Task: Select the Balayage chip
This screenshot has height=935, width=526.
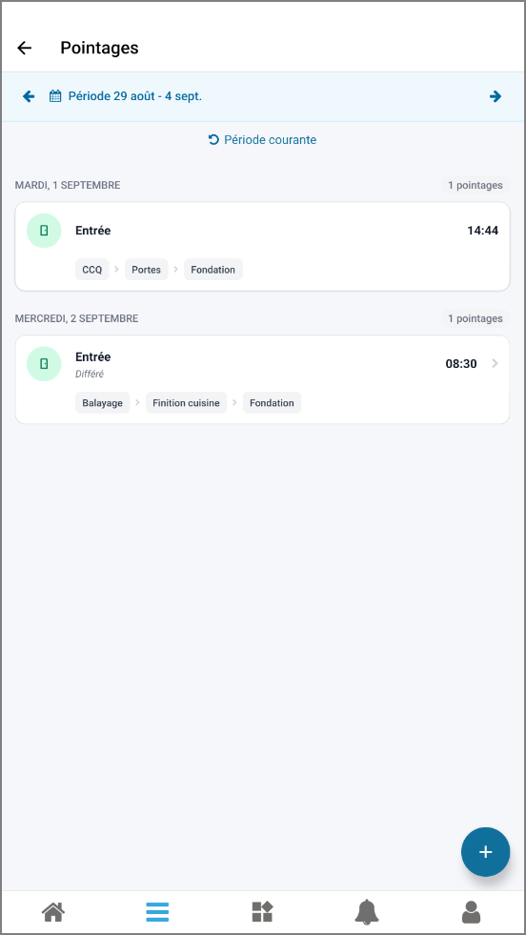Action: 103,403
